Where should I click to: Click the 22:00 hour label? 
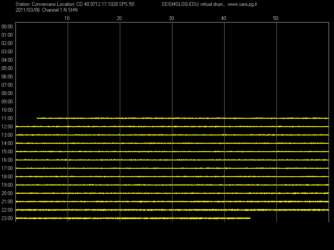7,210
